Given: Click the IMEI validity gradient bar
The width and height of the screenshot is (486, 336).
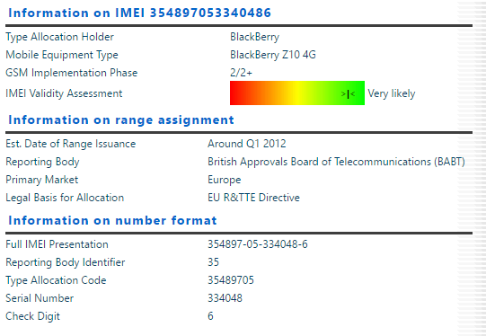Looking at the screenshot, I should tap(297, 93).
